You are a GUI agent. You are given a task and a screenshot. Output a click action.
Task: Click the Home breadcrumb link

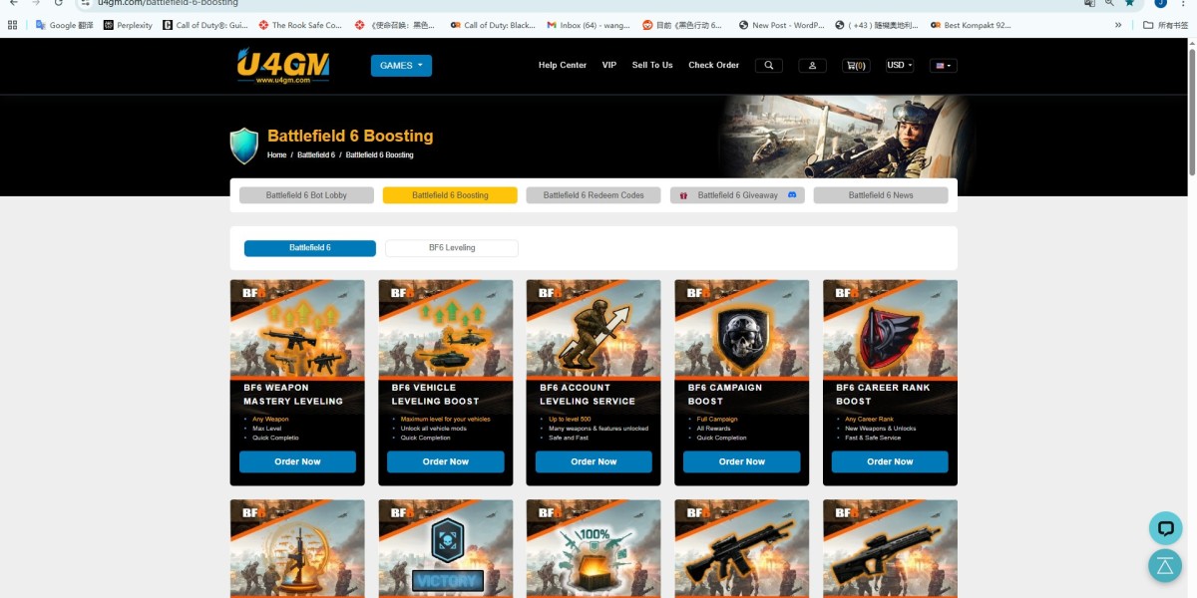[276, 154]
